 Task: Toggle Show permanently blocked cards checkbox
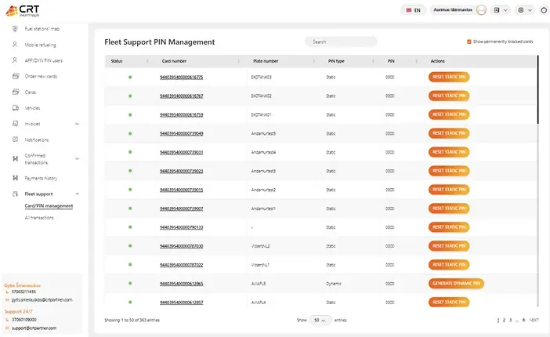(469, 42)
